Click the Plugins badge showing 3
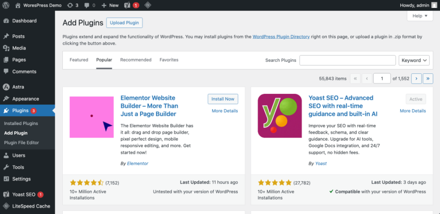440x214 pixels. pyautogui.click(x=34, y=111)
